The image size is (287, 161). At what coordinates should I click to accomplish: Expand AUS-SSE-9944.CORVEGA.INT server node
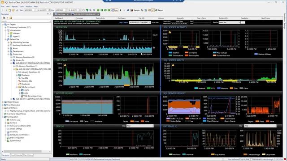pyautogui.click(x=11, y=99)
